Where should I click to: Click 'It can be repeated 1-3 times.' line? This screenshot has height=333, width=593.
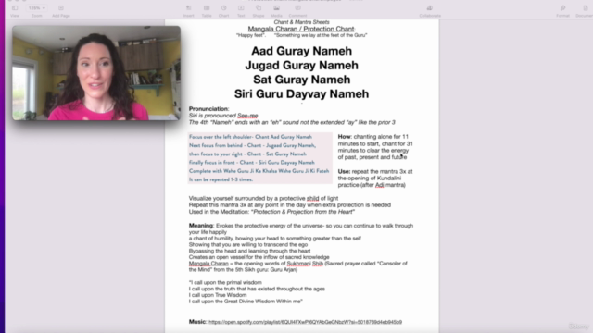[x=221, y=179]
